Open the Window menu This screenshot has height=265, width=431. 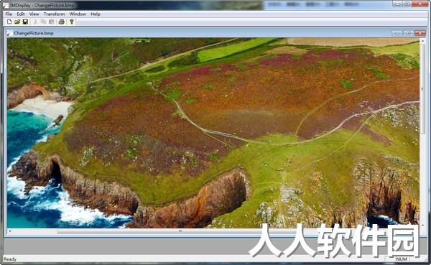(x=78, y=14)
